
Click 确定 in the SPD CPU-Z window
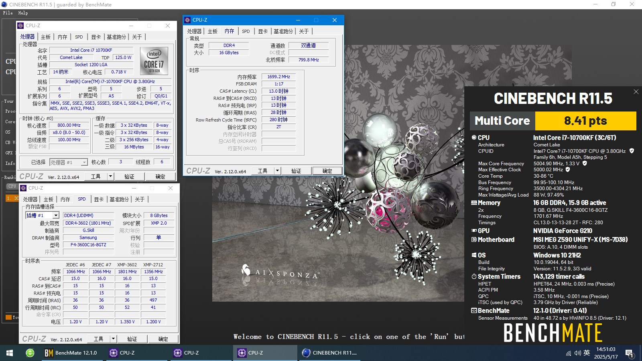pos(163,339)
